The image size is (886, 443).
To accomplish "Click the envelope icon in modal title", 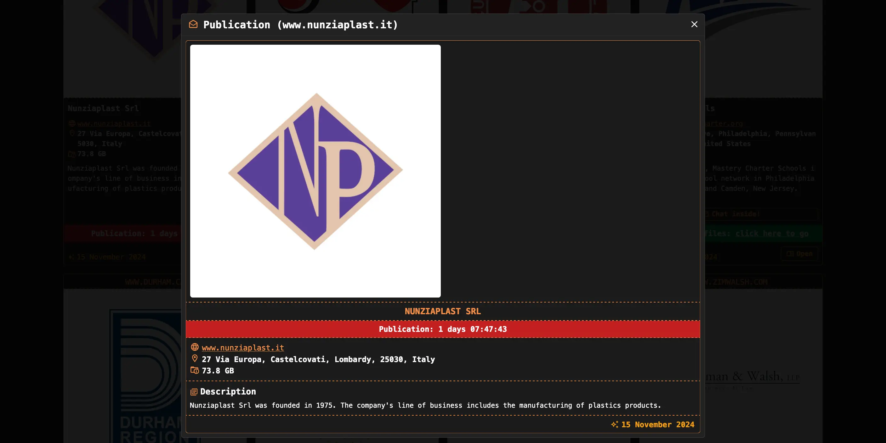I will pyautogui.click(x=193, y=25).
